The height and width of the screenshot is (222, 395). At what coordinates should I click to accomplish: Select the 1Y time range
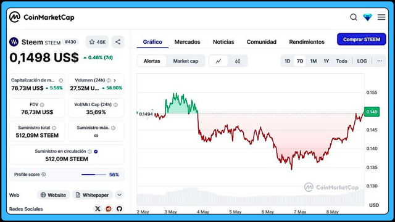coord(326,61)
